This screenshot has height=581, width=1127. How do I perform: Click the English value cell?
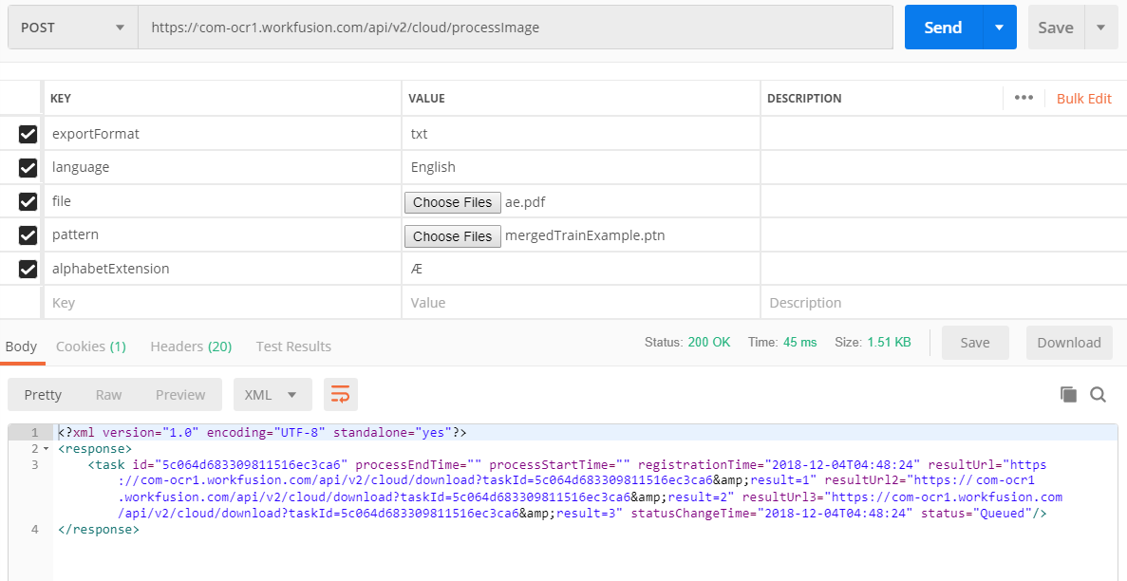581,167
